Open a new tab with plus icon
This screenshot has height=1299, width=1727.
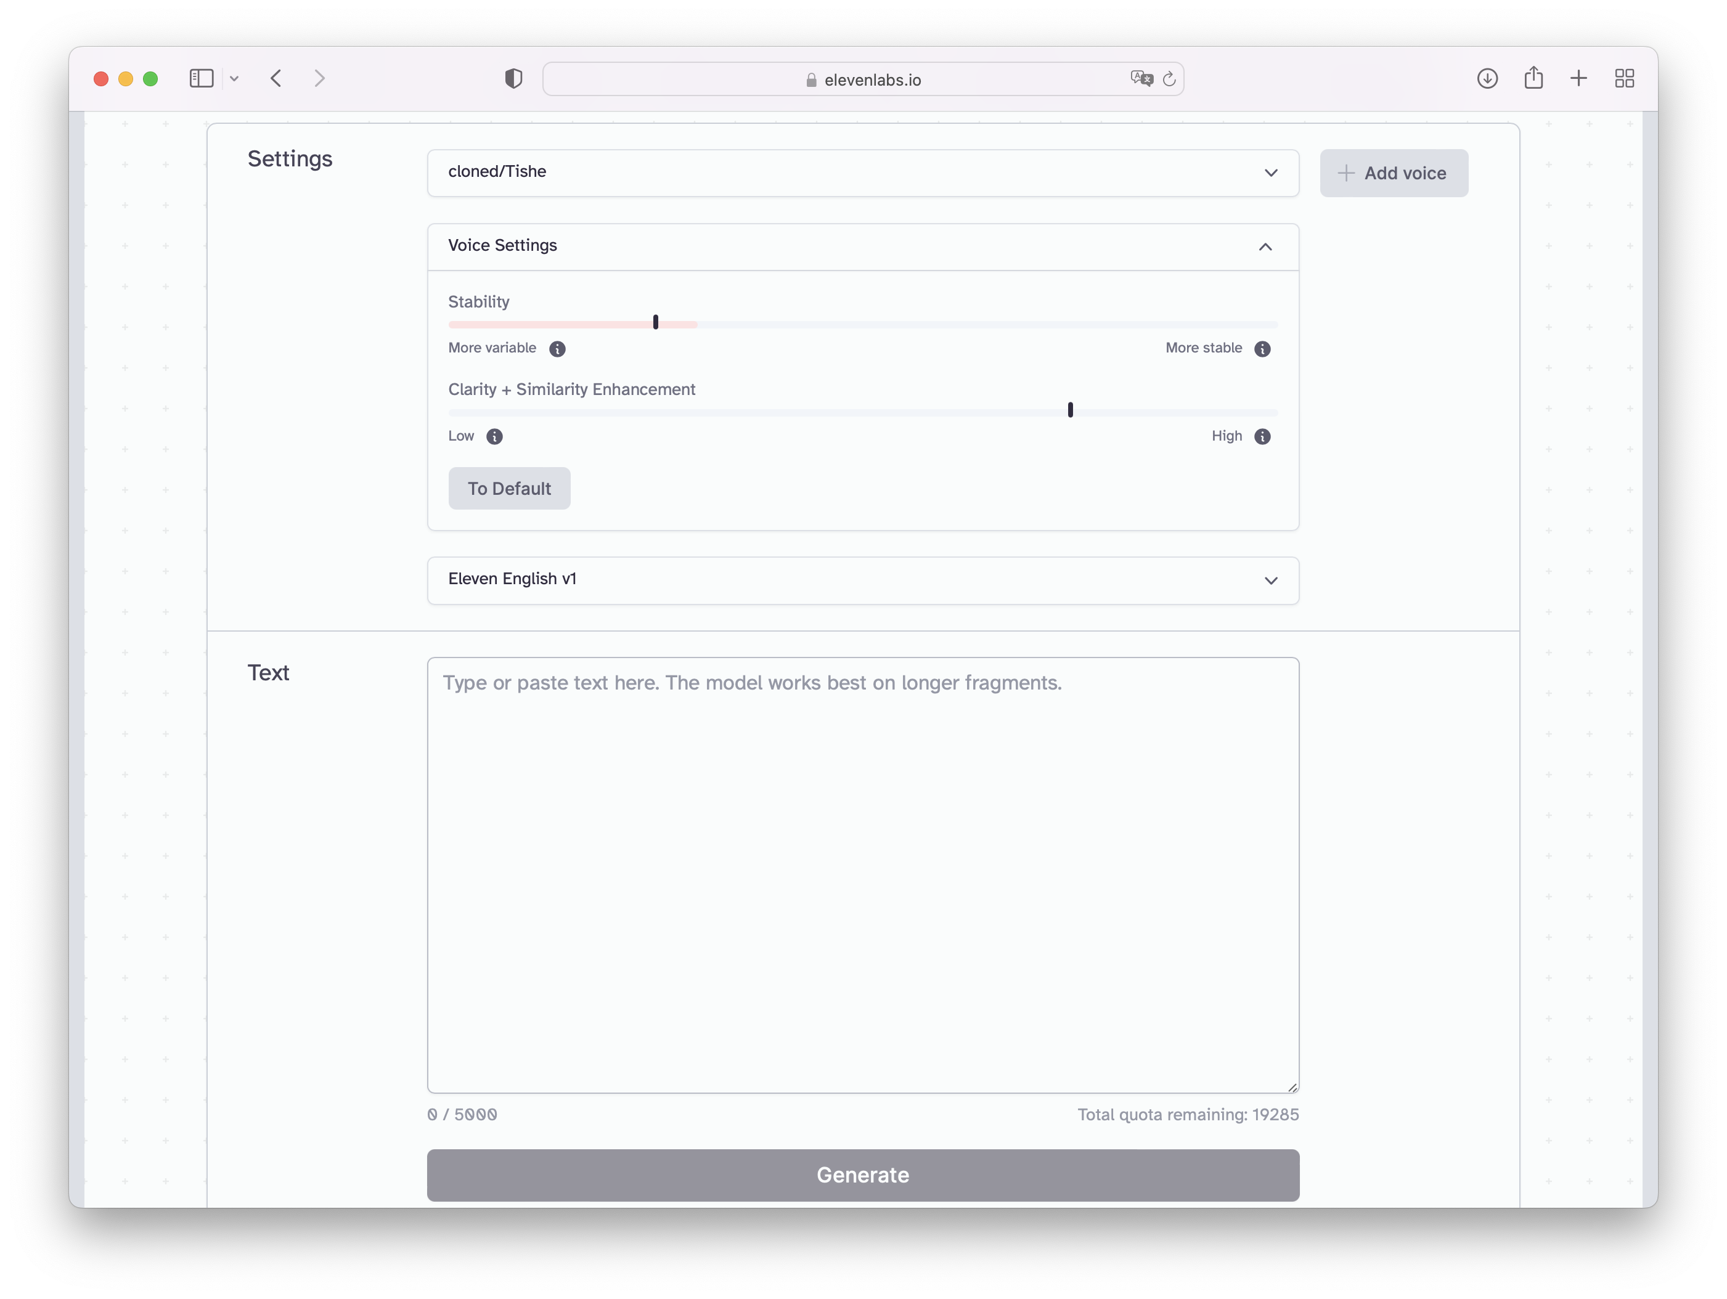click(x=1578, y=78)
